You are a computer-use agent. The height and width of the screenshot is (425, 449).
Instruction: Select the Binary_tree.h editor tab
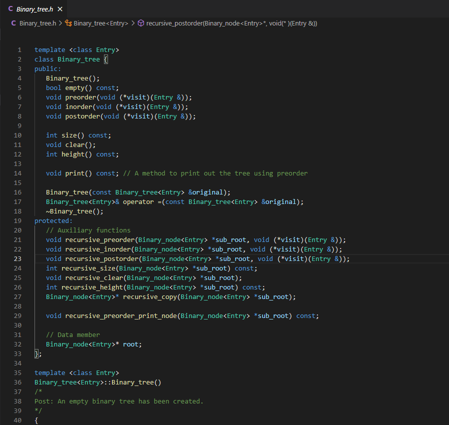point(34,9)
